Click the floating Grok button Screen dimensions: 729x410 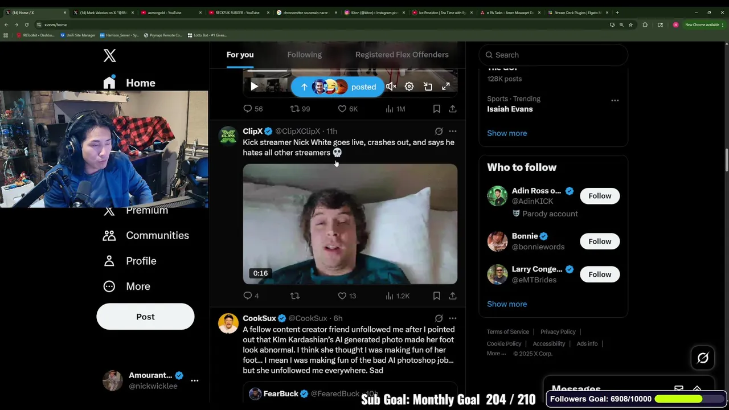pyautogui.click(x=703, y=358)
